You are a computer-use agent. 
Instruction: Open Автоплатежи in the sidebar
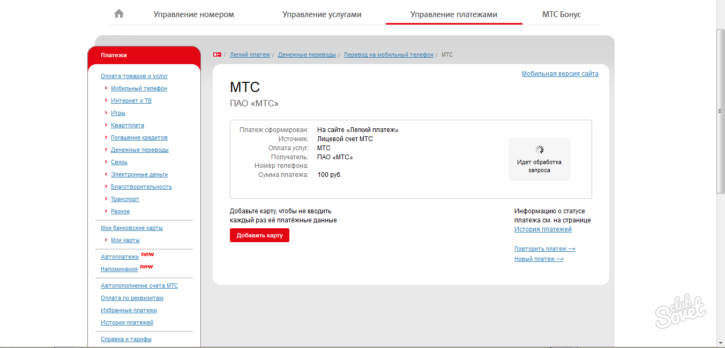(119, 257)
